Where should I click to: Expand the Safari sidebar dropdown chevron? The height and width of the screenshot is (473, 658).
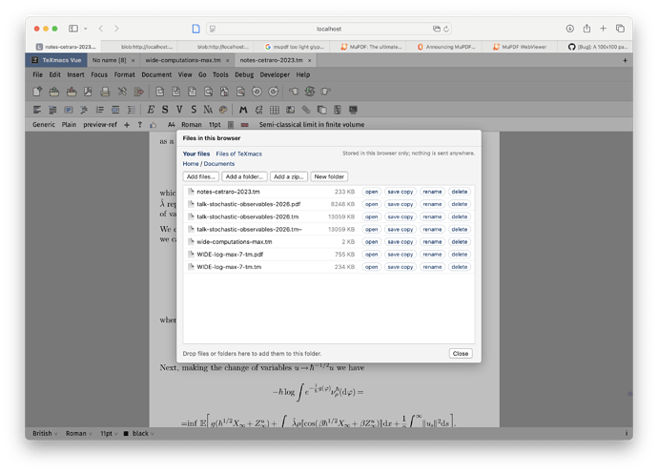pos(85,29)
